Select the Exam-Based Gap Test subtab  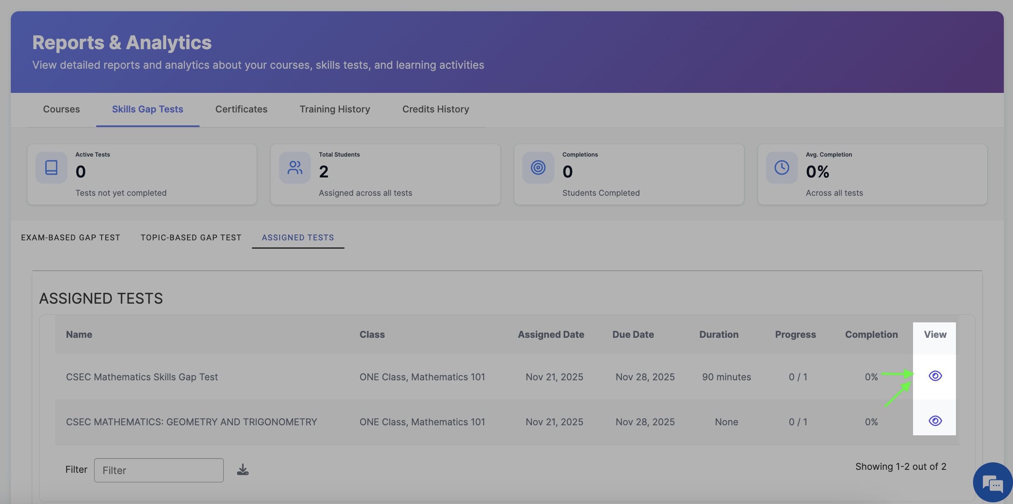point(70,237)
